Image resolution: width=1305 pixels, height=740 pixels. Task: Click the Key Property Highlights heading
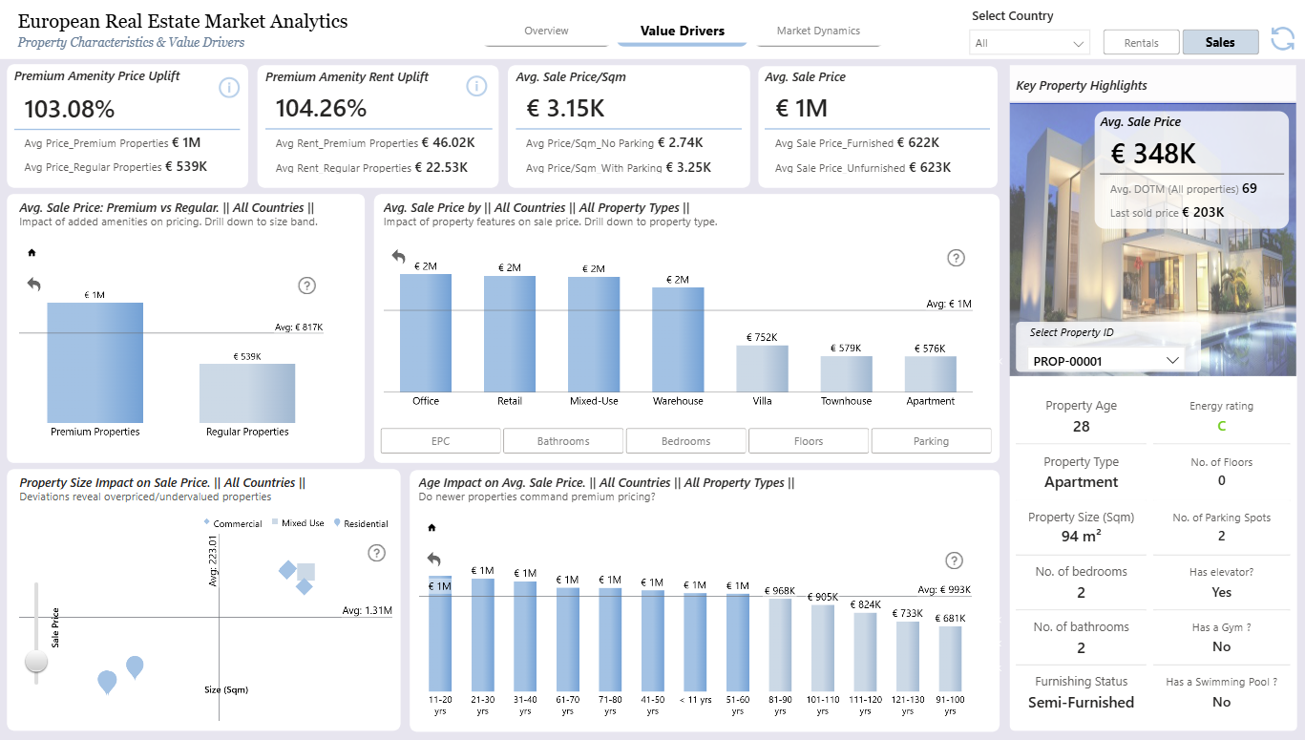pyautogui.click(x=1082, y=85)
